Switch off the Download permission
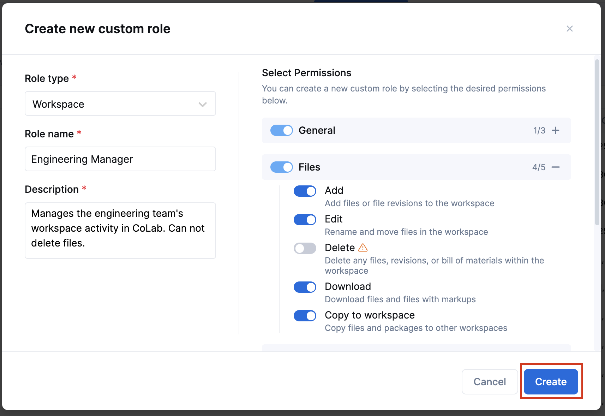The height and width of the screenshot is (416, 605). coord(305,287)
